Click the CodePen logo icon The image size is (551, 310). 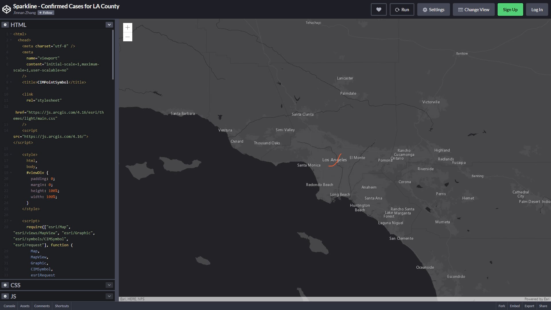(x=6, y=9)
